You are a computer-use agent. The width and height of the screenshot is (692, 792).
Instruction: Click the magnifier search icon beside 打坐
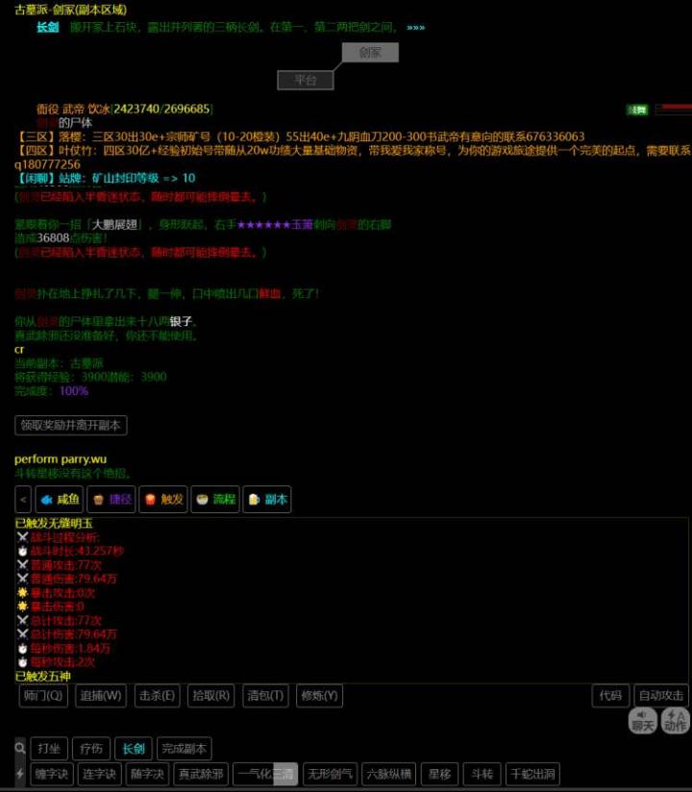tap(20, 748)
